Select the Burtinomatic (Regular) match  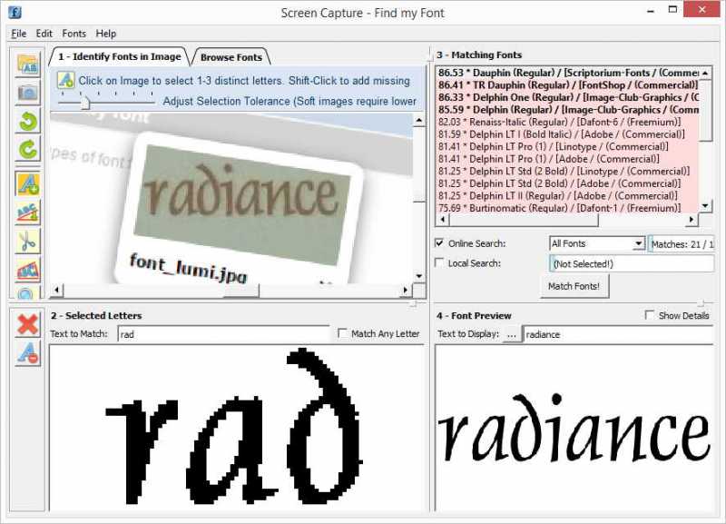point(568,208)
